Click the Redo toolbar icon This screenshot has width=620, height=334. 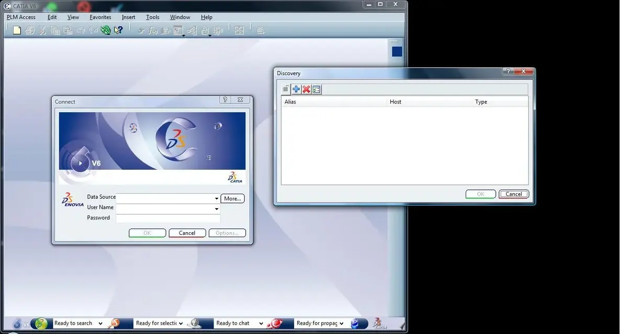click(93, 30)
